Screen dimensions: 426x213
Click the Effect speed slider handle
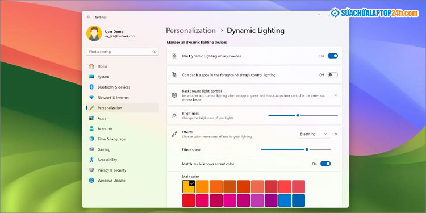click(x=307, y=149)
